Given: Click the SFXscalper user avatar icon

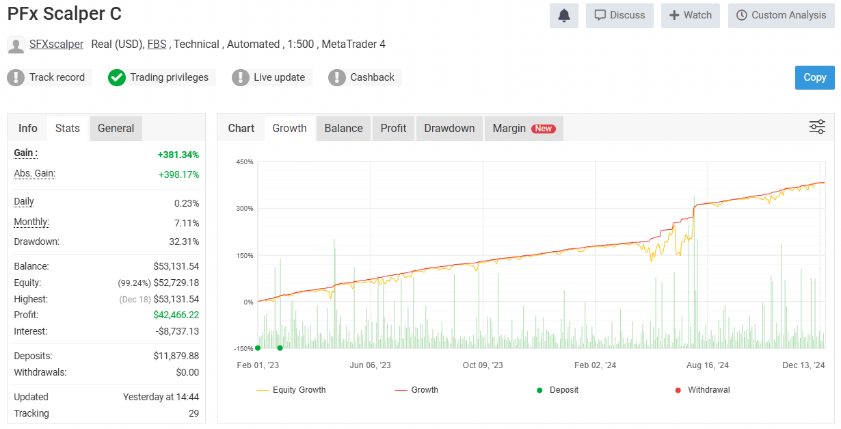Looking at the screenshot, I should [x=16, y=44].
